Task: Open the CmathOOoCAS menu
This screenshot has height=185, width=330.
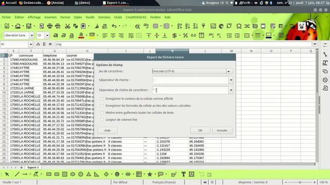Action: pos(136,17)
